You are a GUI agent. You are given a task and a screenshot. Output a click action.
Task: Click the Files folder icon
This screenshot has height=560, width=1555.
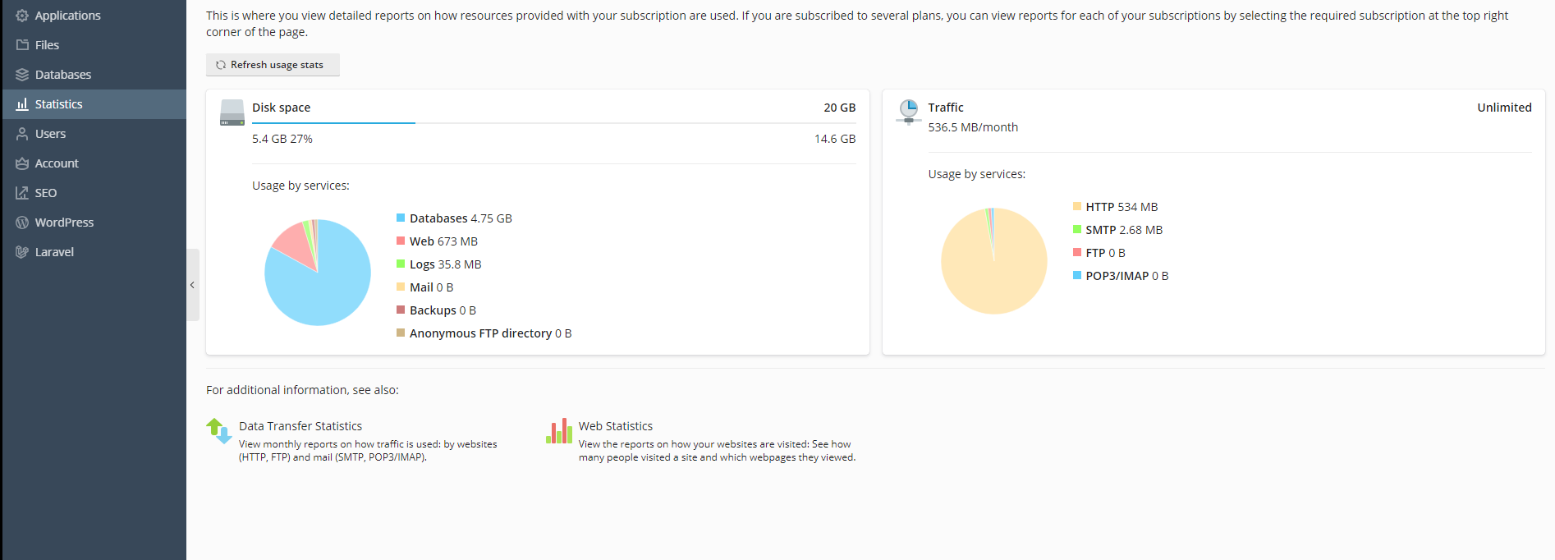(x=22, y=45)
